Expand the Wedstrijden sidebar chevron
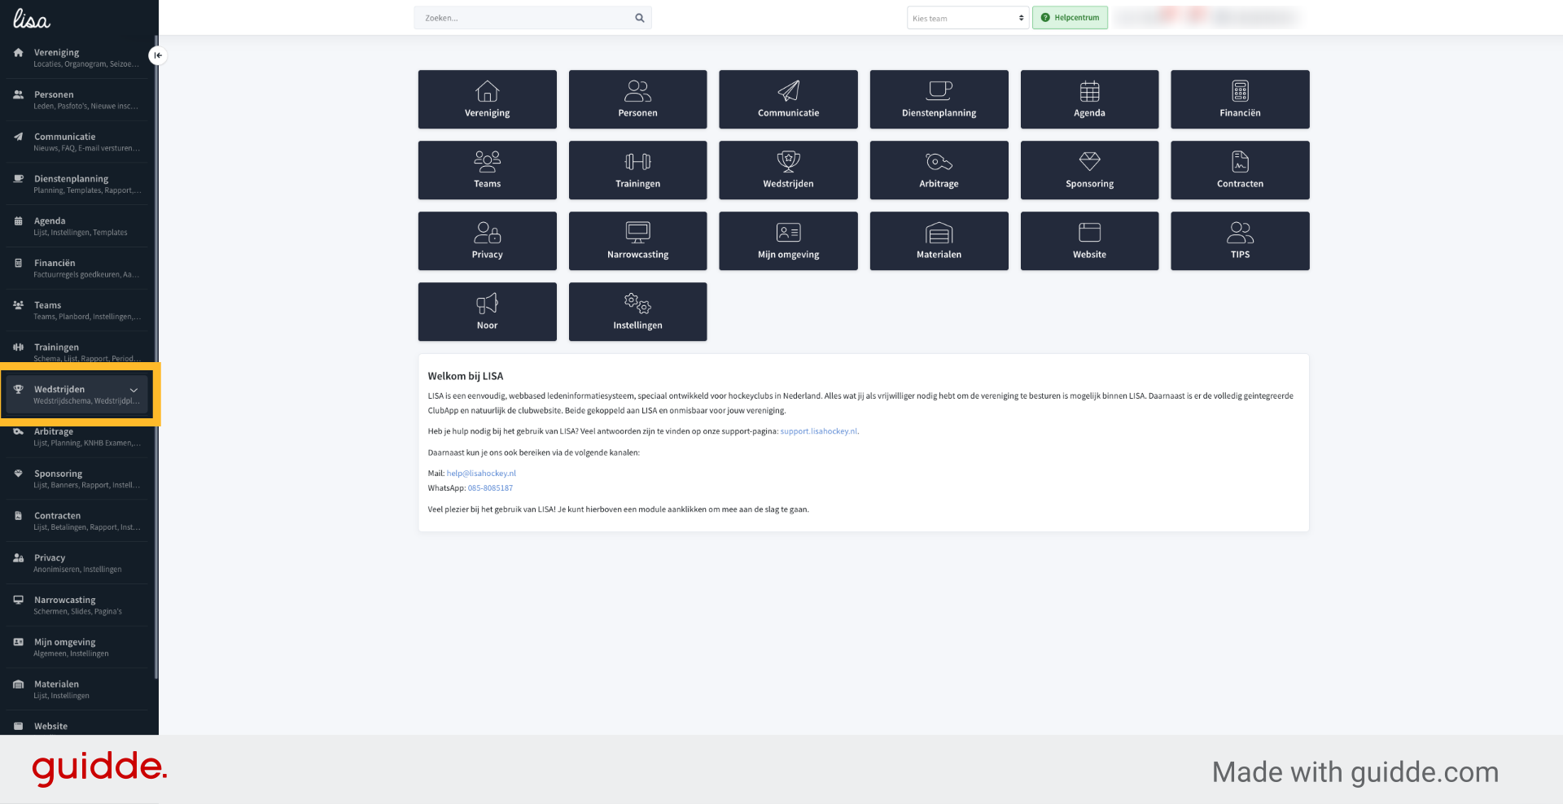Image resolution: width=1563 pixels, height=804 pixels. pos(134,391)
